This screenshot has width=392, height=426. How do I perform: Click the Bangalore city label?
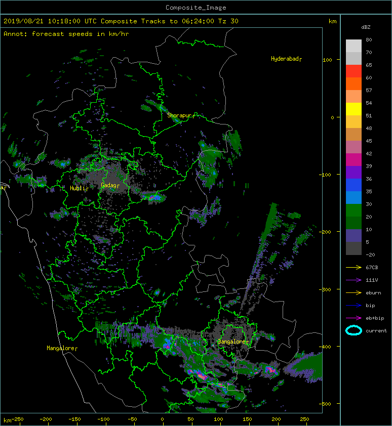(233, 342)
